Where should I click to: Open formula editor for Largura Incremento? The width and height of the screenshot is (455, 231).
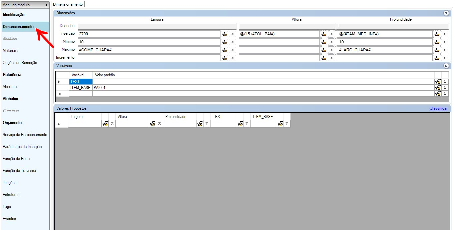tap(224, 58)
